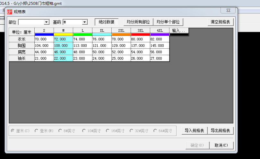Clear the table with 清空规格表
Screen dimensions: 260x159
coord(220,22)
